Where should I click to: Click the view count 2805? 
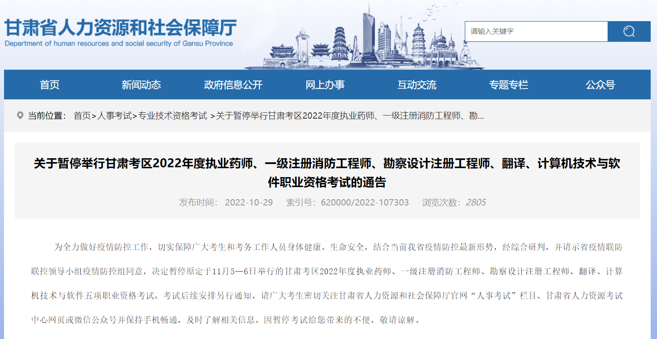(x=476, y=202)
